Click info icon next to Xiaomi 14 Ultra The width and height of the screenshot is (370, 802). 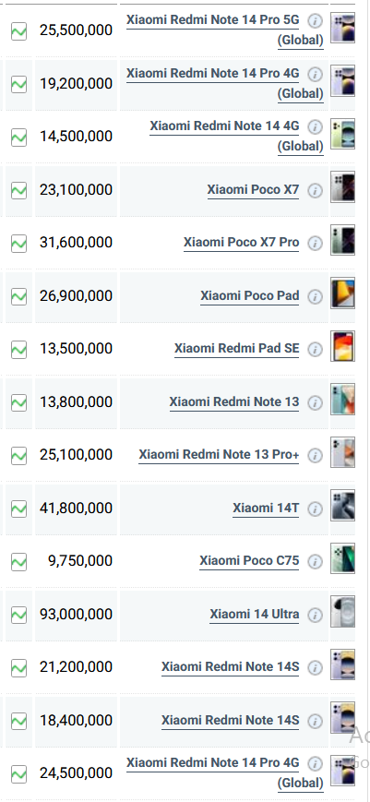[x=316, y=615]
